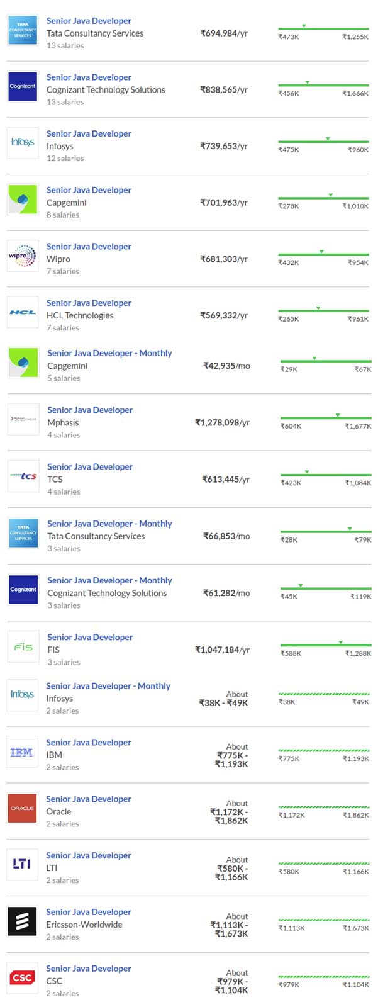Click the IBM striped salary range bar
This screenshot has width=378, height=1007.
pos(323,750)
